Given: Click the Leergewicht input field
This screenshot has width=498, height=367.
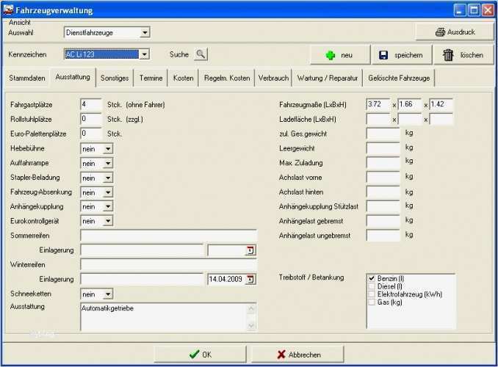Looking at the screenshot, I should [x=383, y=148].
